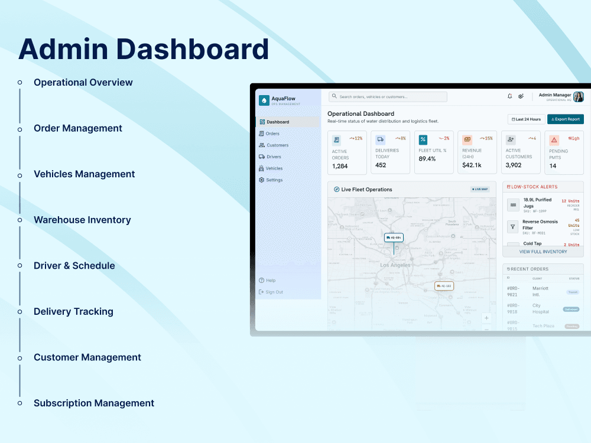
Task: Open notifications bell icon
Action: click(509, 96)
